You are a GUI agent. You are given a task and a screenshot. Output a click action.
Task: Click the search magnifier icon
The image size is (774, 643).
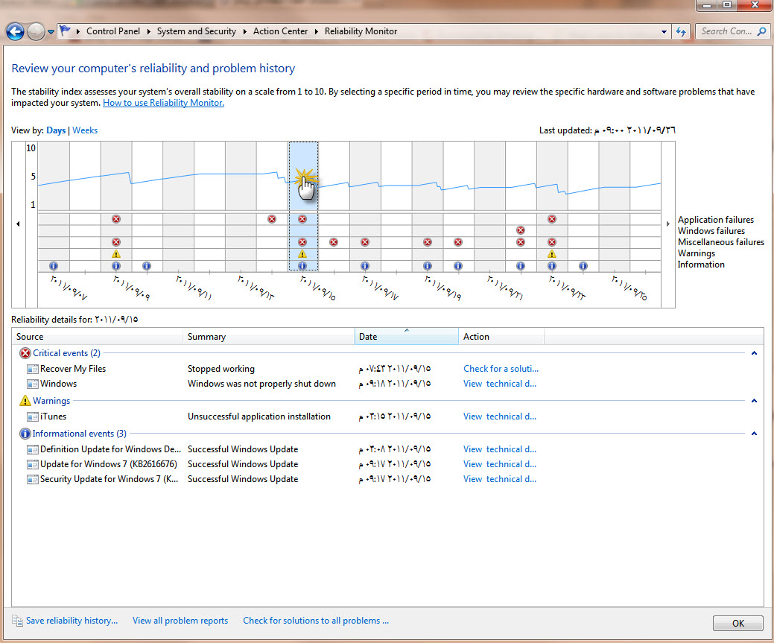pyautogui.click(x=761, y=31)
